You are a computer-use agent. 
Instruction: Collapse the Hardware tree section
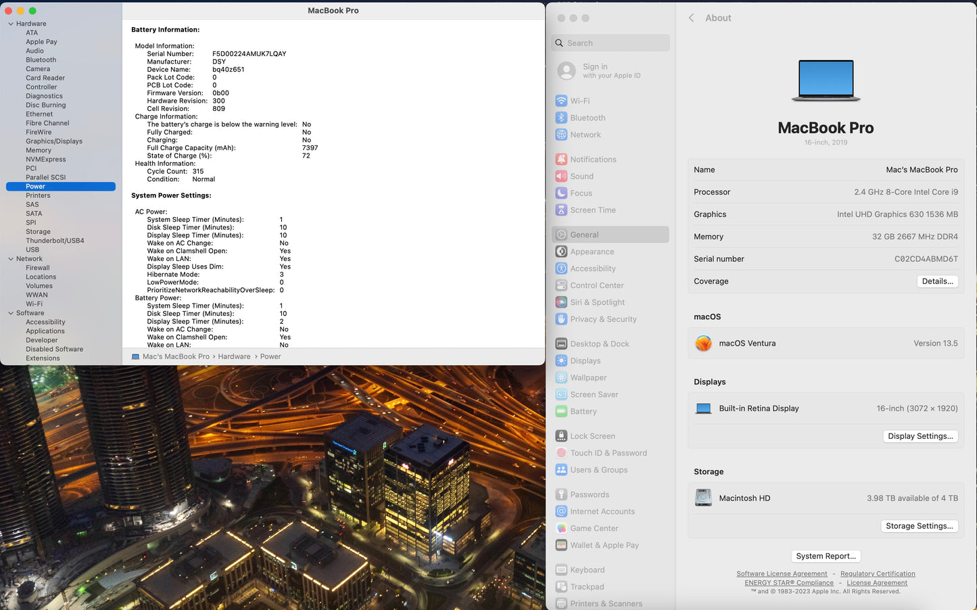tap(11, 24)
